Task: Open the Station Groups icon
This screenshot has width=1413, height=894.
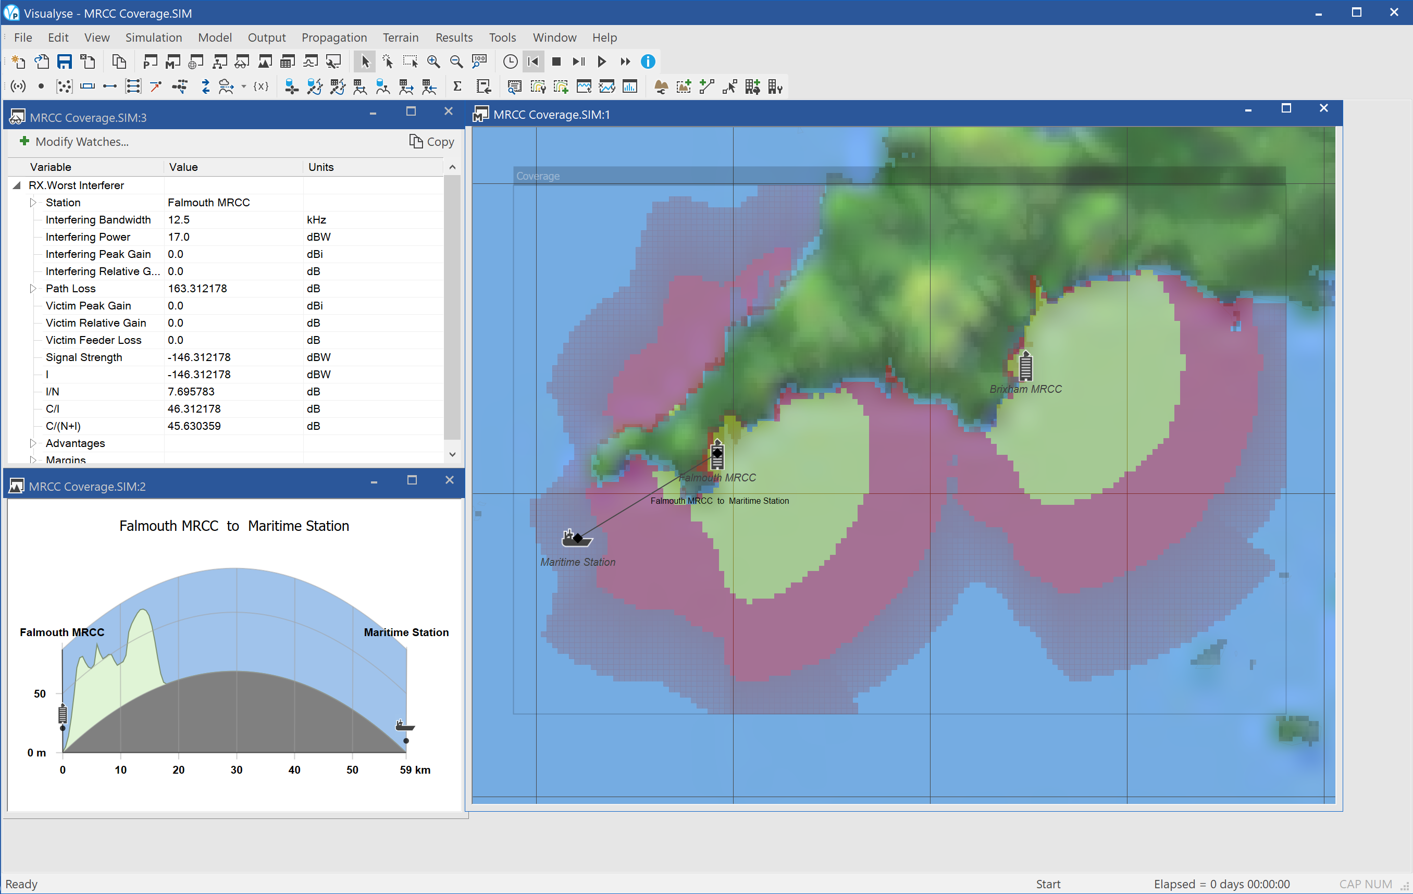Action: (x=64, y=87)
